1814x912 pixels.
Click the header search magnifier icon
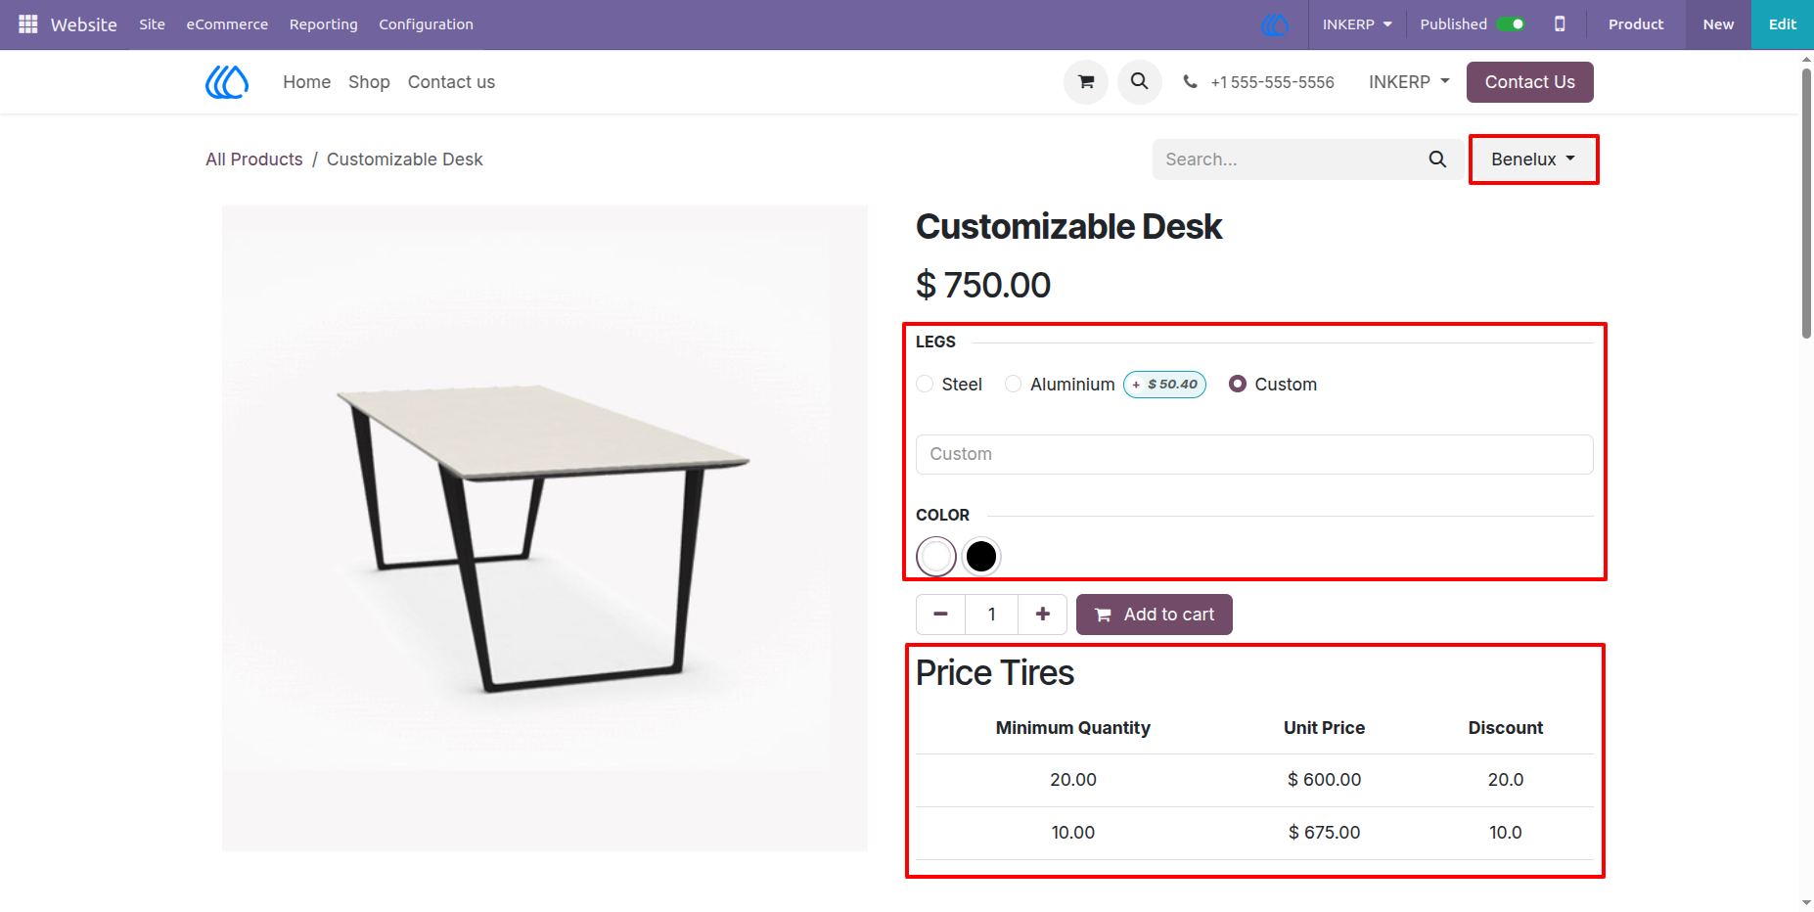[1140, 82]
